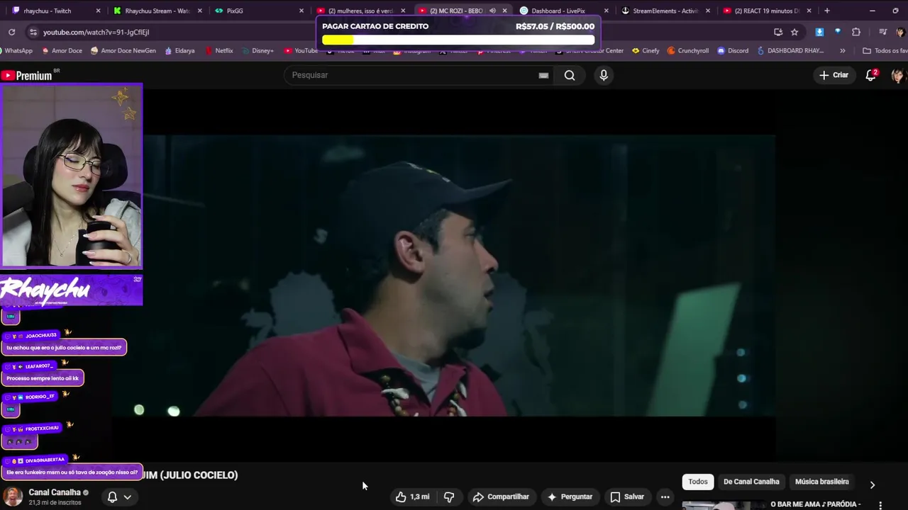Select the 'Música brasileira' filter chip
Screen dimensions: 908x510
coord(821,482)
